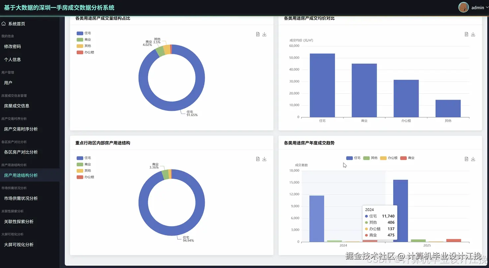489x268 pixels.
Task: Click the 办公楼 x-axis label in 成交均价对比
Action: (406, 121)
